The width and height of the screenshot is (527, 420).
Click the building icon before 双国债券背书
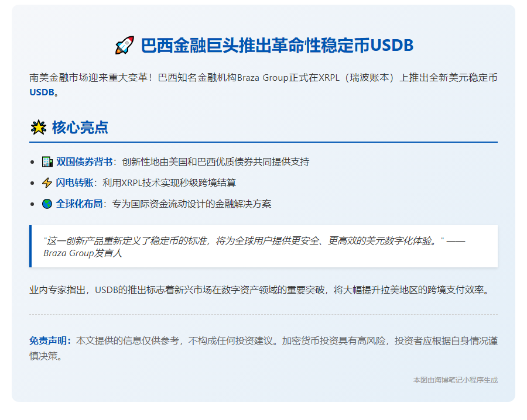pyautogui.click(x=47, y=162)
